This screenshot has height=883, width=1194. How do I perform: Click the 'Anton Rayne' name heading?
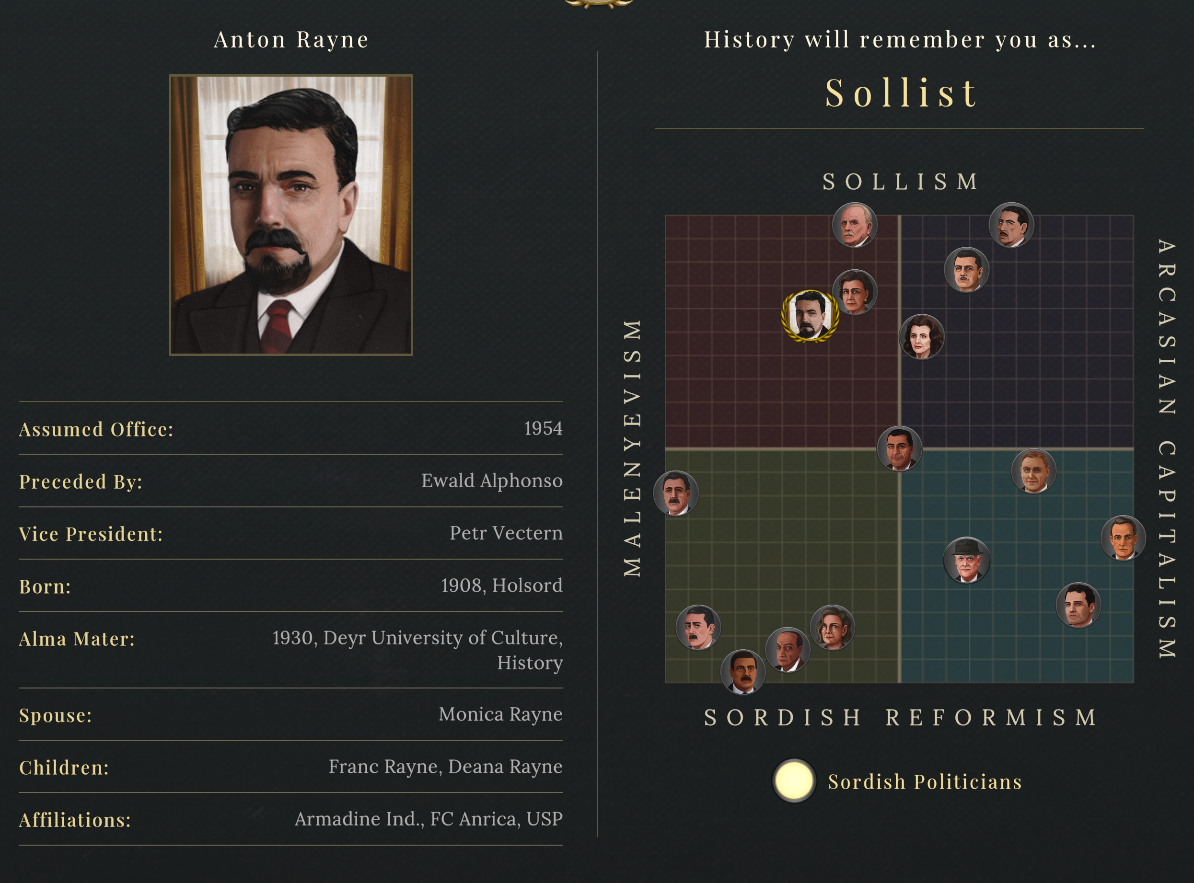coord(291,40)
